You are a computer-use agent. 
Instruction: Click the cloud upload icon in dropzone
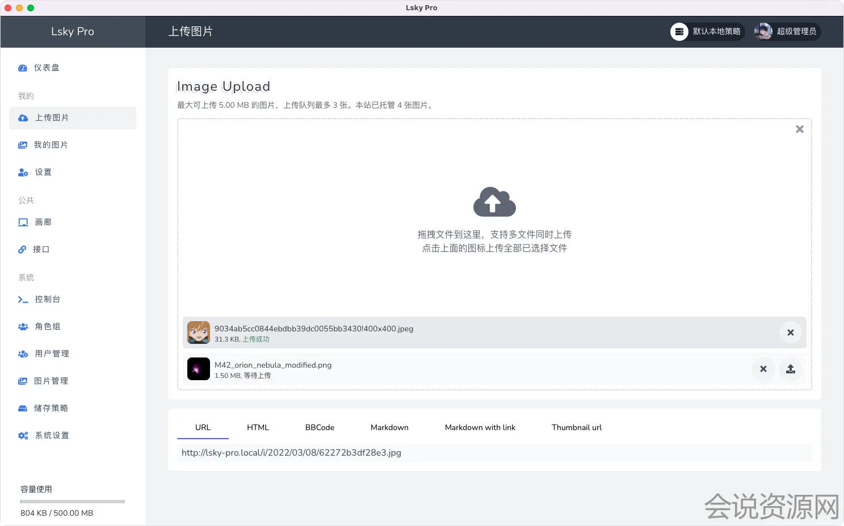[494, 202]
